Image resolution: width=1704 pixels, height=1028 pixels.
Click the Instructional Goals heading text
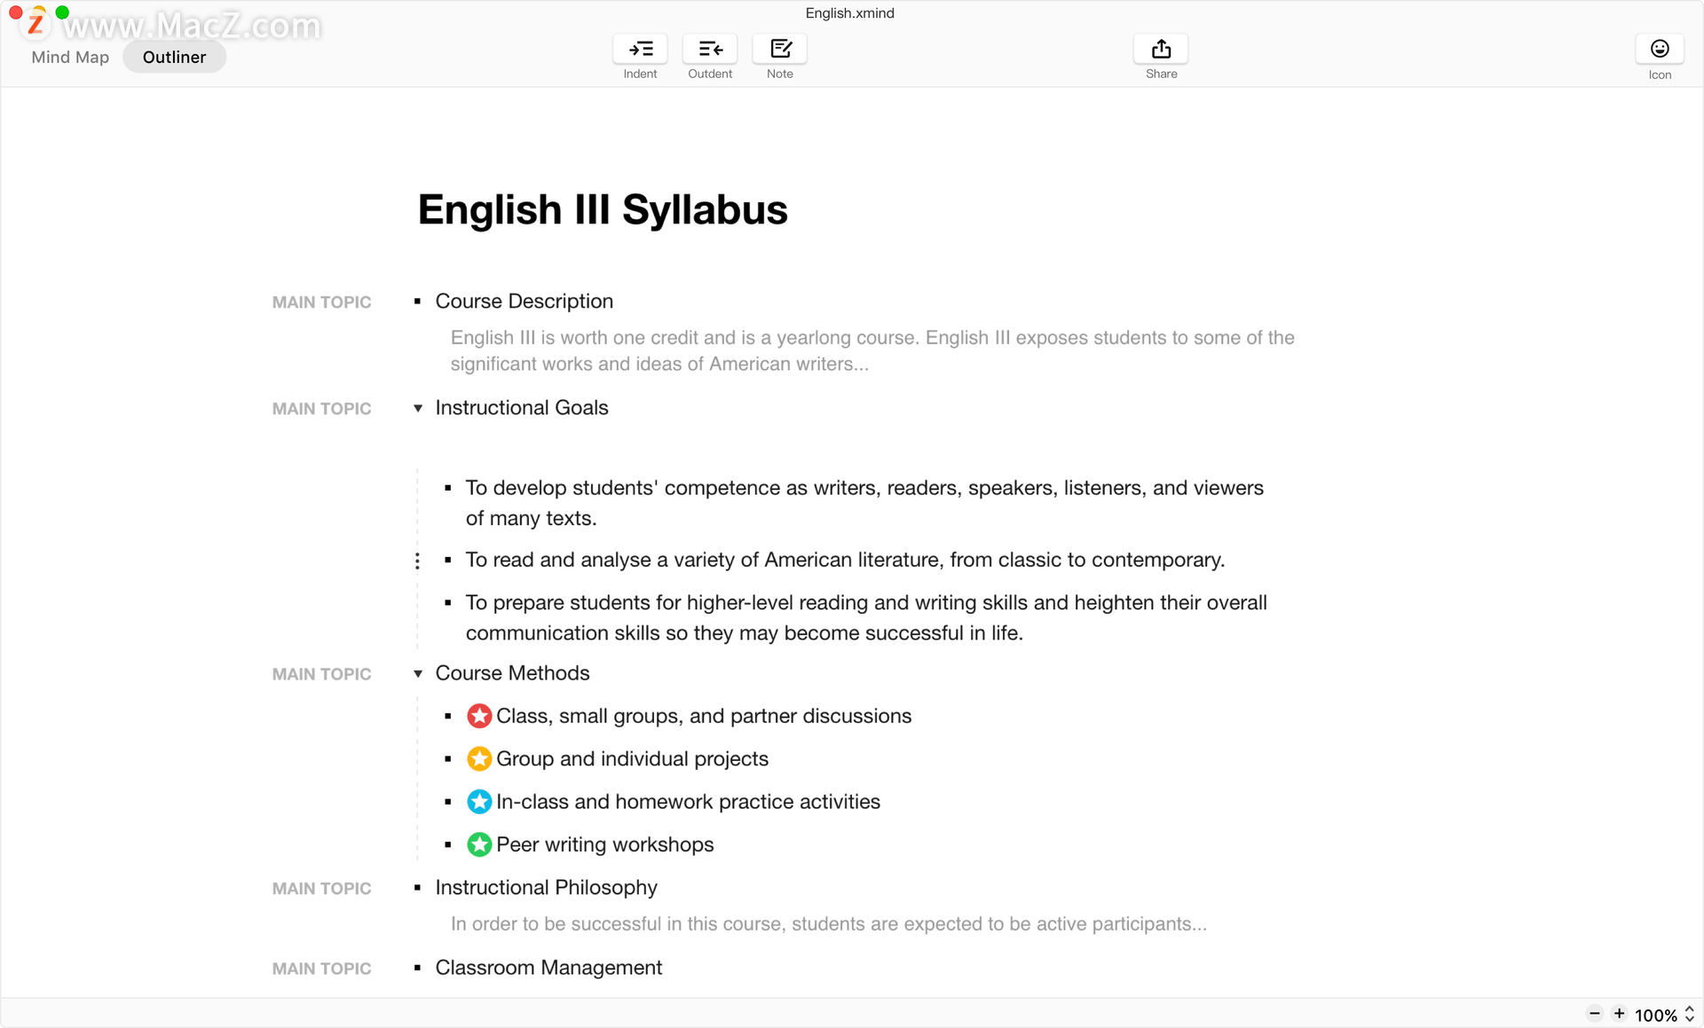(522, 408)
